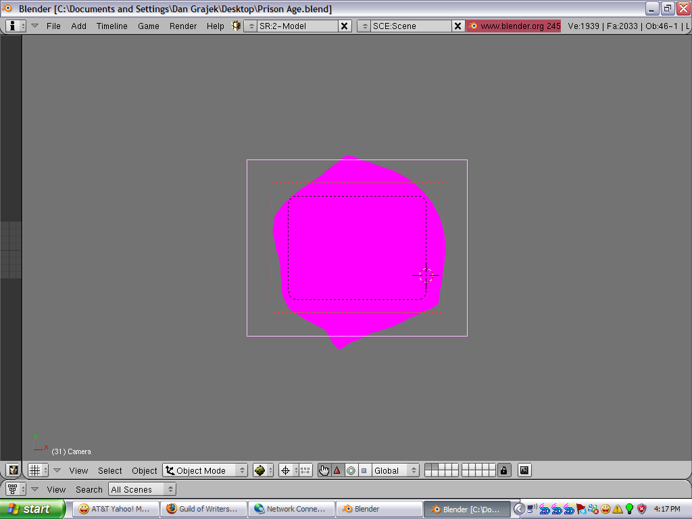Collapse the top header menus with the triangle
Image resolution: width=692 pixels, height=519 pixels.
[x=35, y=26]
